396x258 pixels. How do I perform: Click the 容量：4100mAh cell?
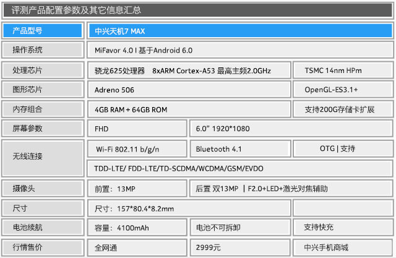pyautogui.click(x=137, y=228)
